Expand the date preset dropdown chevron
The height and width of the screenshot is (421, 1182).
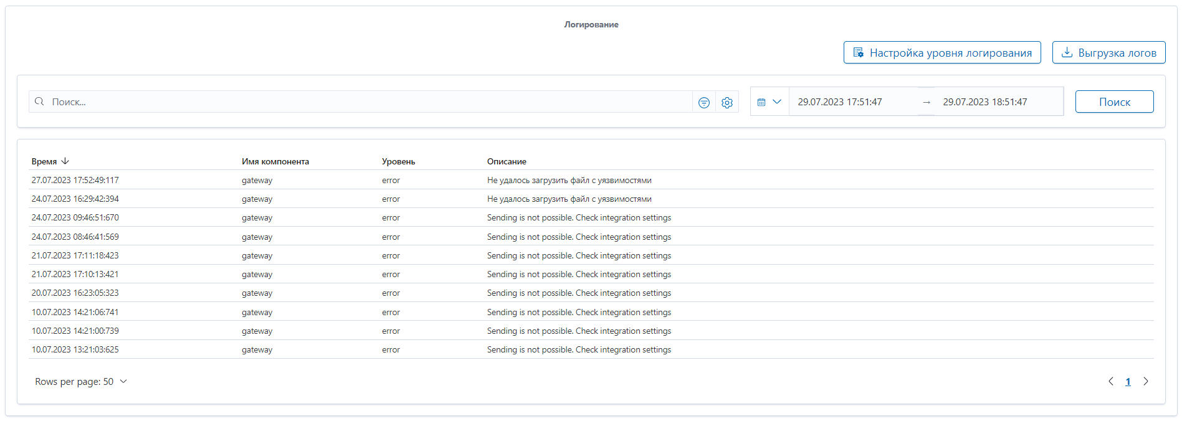click(x=777, y=102)
